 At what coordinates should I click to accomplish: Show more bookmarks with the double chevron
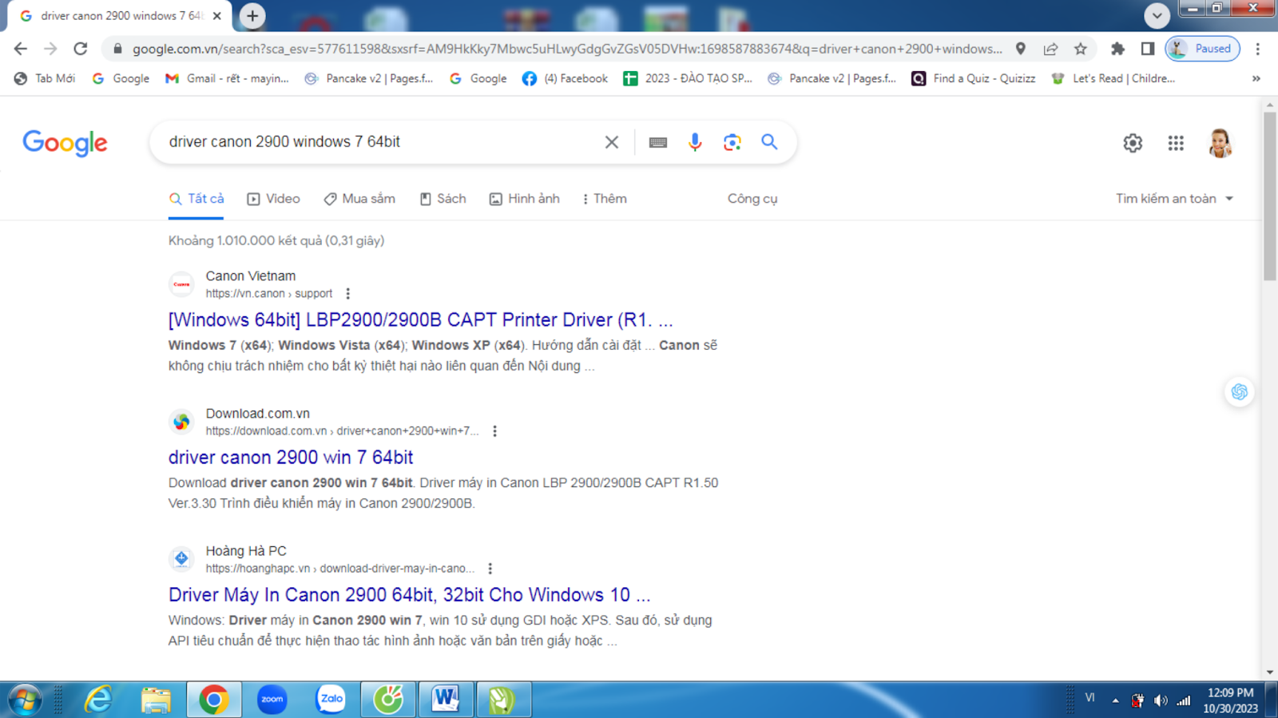1256,78
